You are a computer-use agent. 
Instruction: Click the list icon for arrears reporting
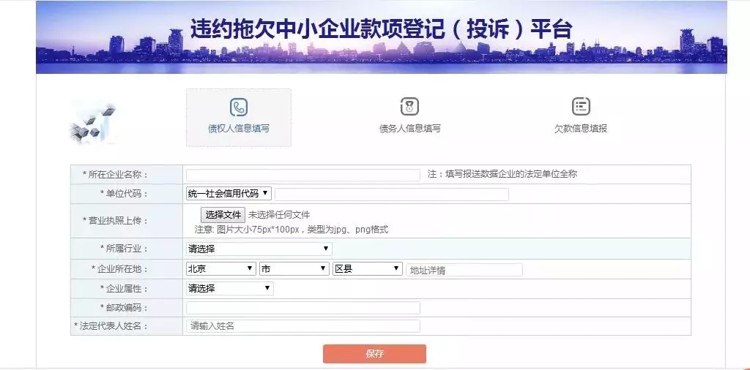click(581, 107)
